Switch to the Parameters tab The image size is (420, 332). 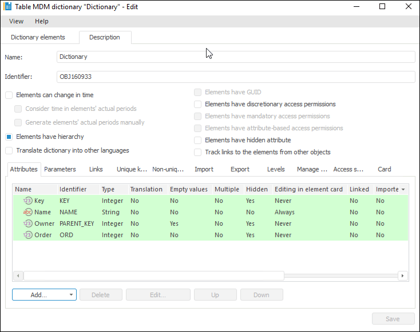coord(60,169)
